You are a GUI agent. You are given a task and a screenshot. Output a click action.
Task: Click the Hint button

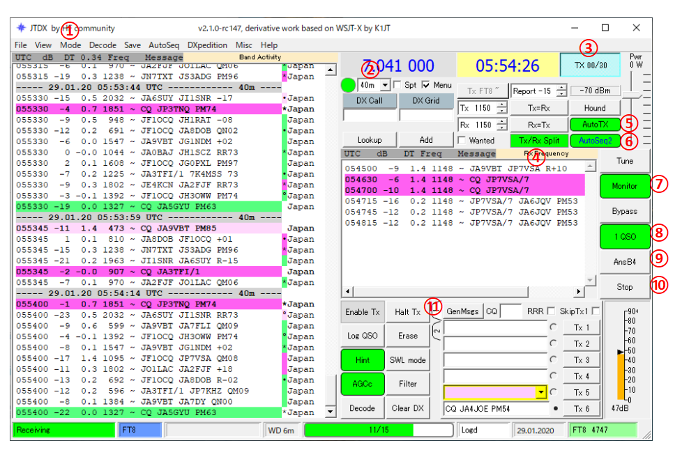tap(363, 360)
